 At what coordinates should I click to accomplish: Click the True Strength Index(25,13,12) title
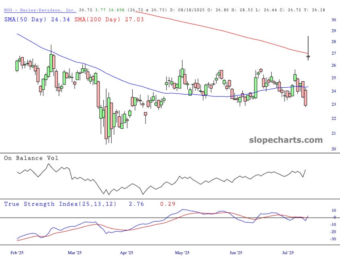coord(60,204)
